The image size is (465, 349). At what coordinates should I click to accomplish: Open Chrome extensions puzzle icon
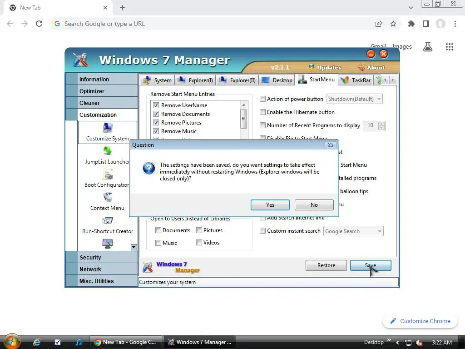pyautogui.click(x=411, y=24)
